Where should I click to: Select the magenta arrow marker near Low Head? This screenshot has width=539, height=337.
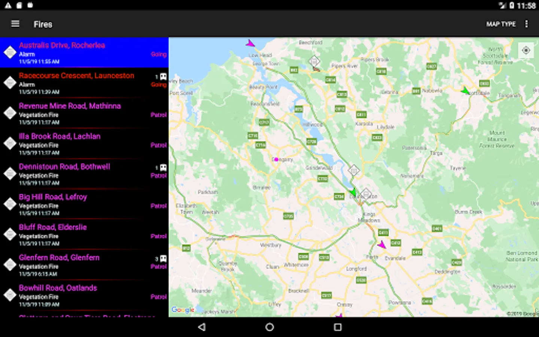click(x=249, y=43)
